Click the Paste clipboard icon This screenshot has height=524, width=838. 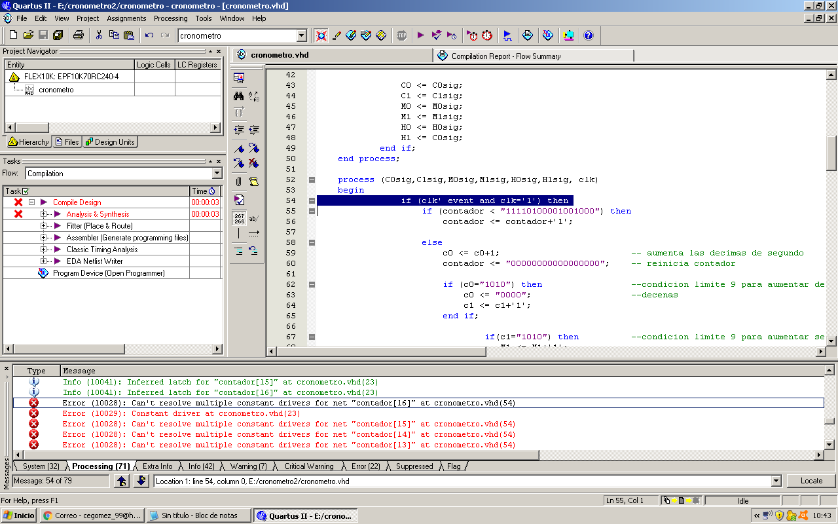click(x=129, y=35)
